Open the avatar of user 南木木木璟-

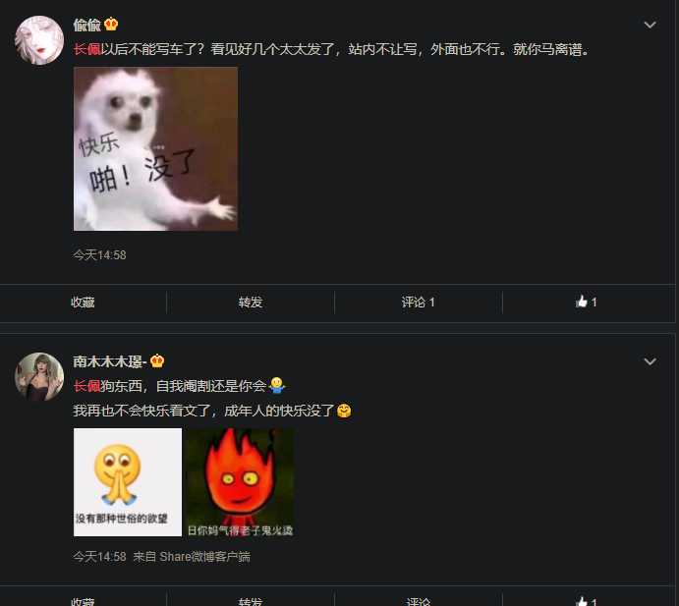tap(39, 376)
